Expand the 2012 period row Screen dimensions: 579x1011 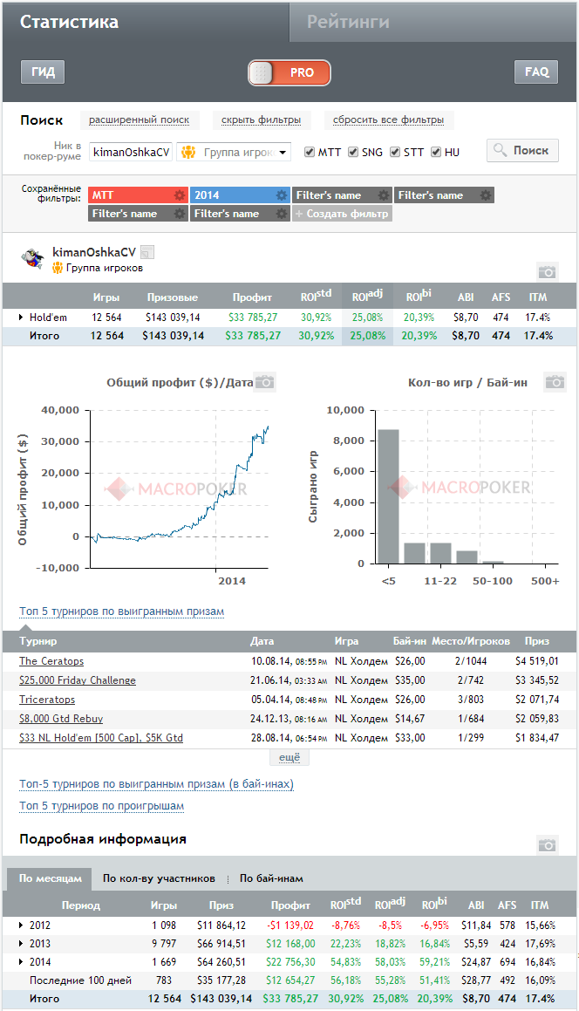click(21, 926)
